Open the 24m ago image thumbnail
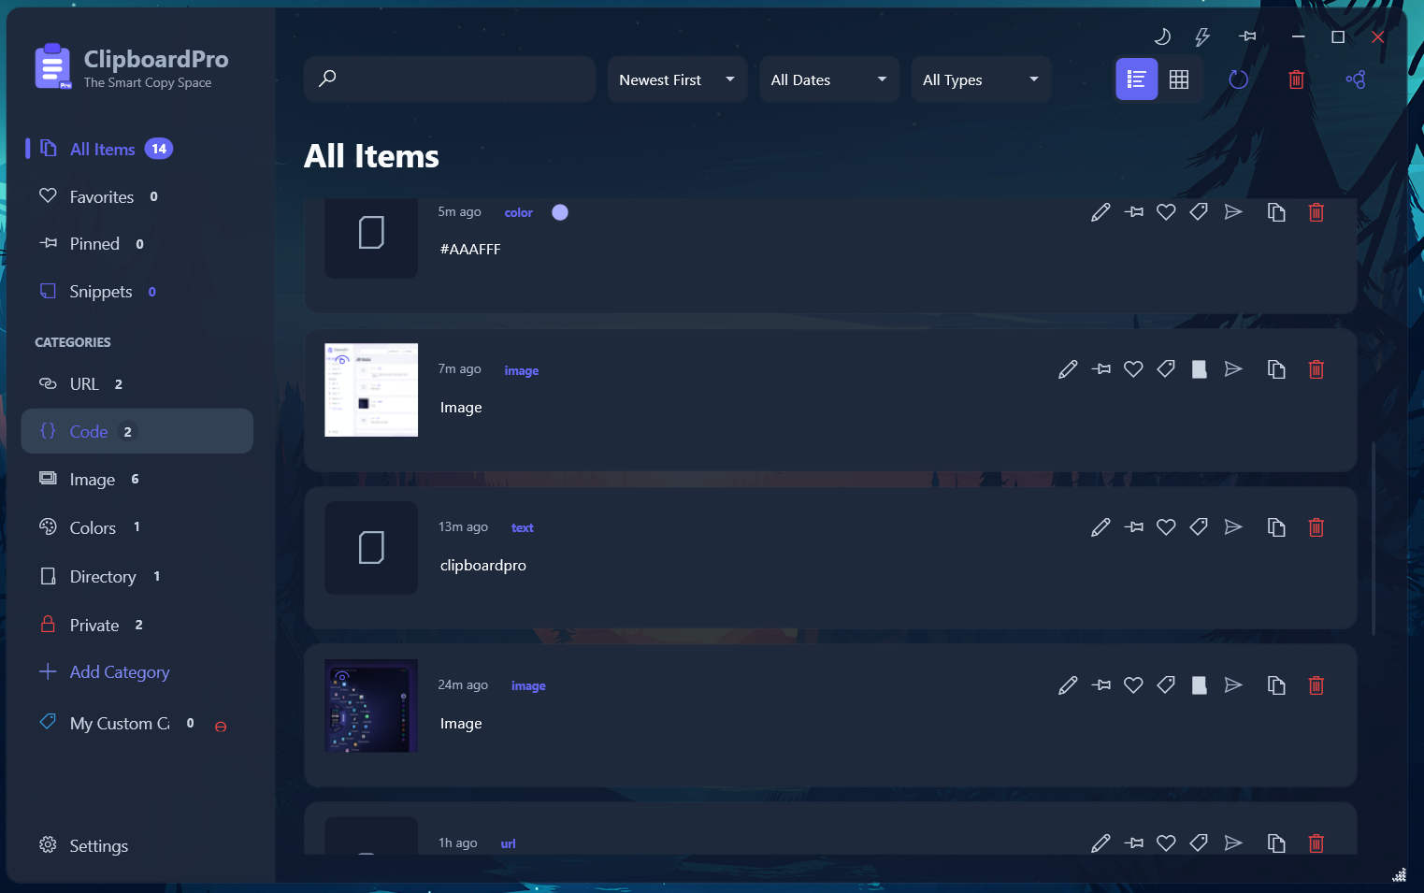1424x893 pixels. coord(371,706)
